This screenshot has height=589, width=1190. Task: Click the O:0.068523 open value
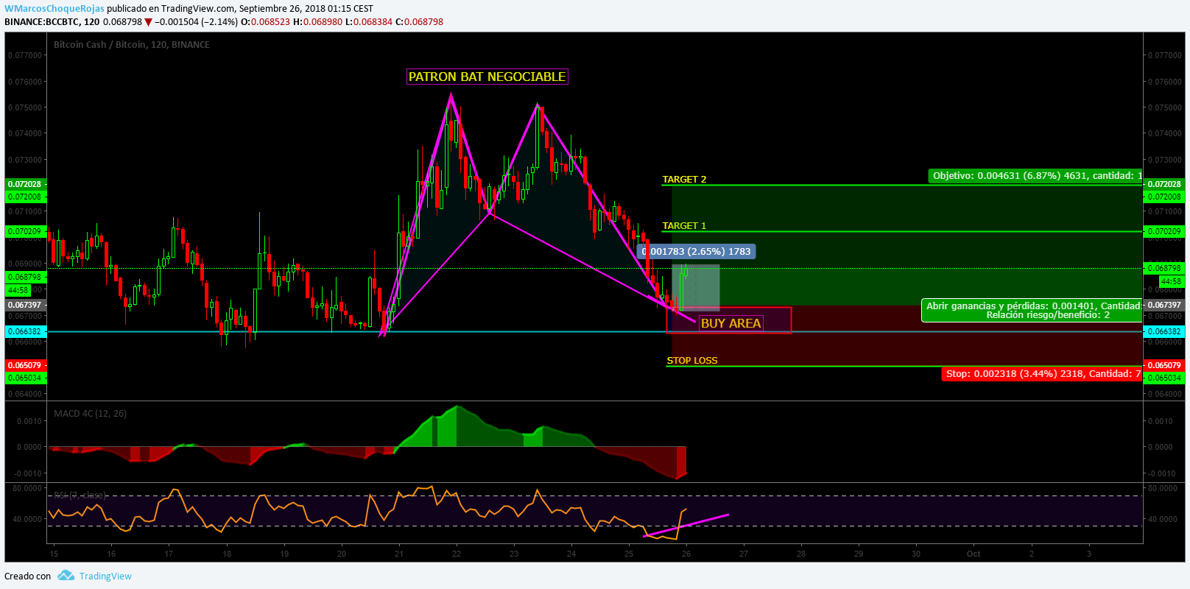pos(265,22)
